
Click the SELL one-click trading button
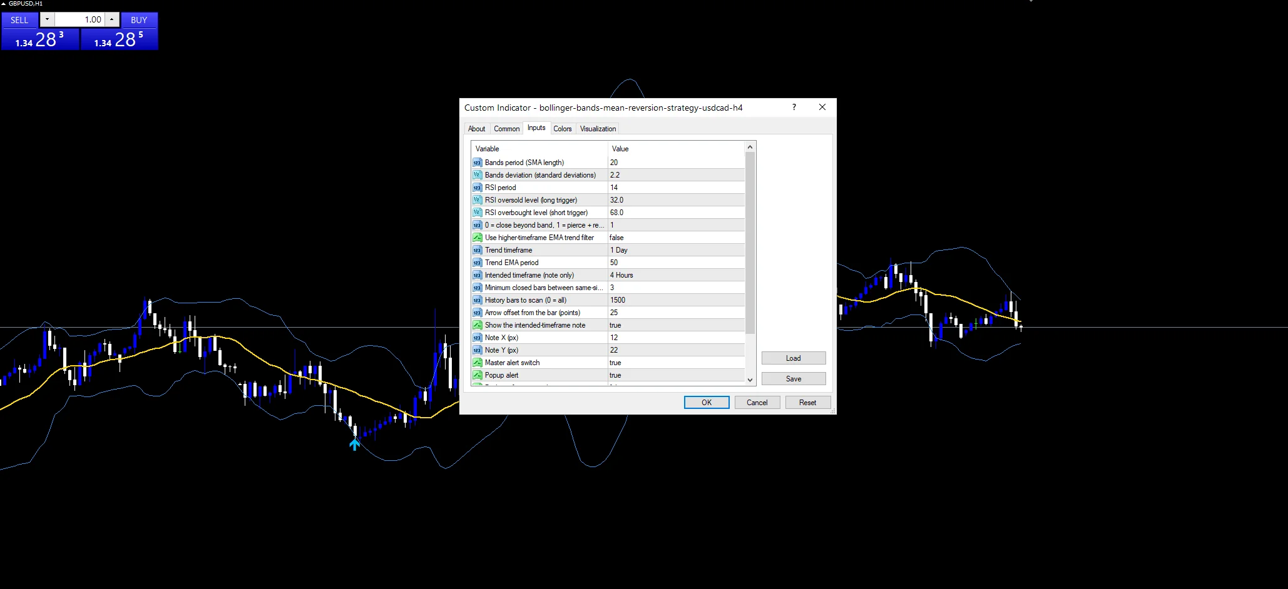point(19,20)
